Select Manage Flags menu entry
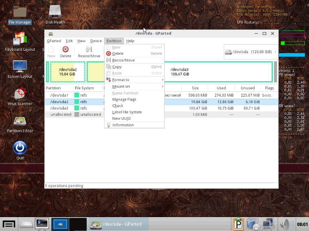 [135, 99]
